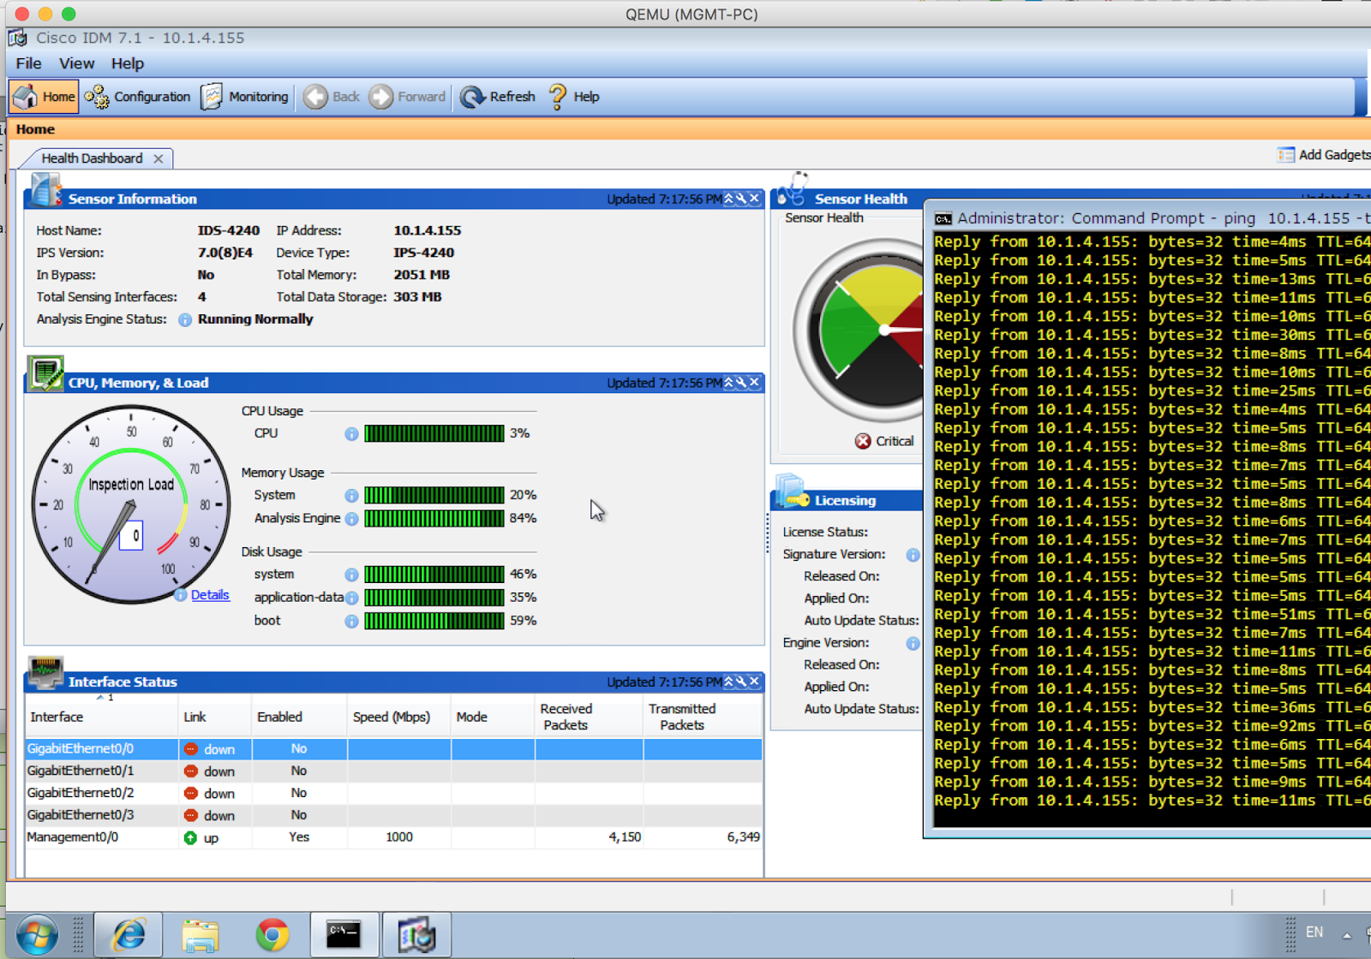Click the Engine Version info icon
The height and width of the screenshot is (959, 1371).
point(912,642)
